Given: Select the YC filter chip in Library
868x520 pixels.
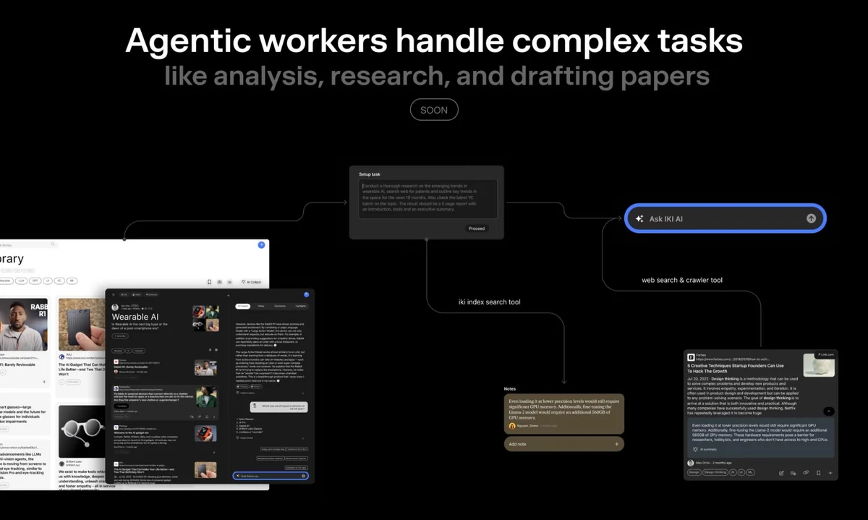Looking at the screenshot, I should [59, 281].
